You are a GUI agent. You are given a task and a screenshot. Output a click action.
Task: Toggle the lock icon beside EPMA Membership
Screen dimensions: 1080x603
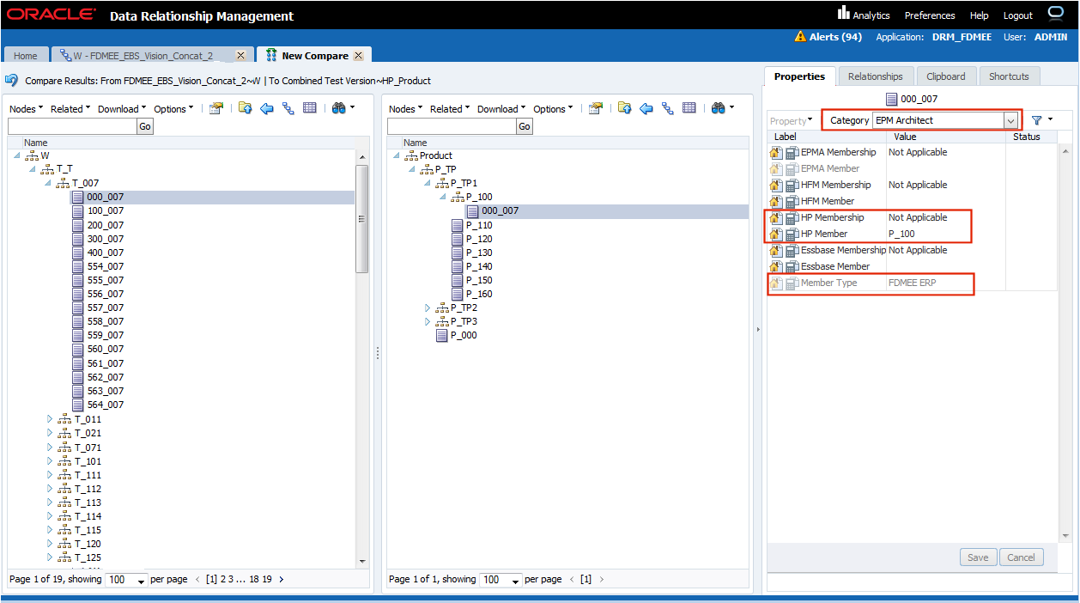pos(777,152)
